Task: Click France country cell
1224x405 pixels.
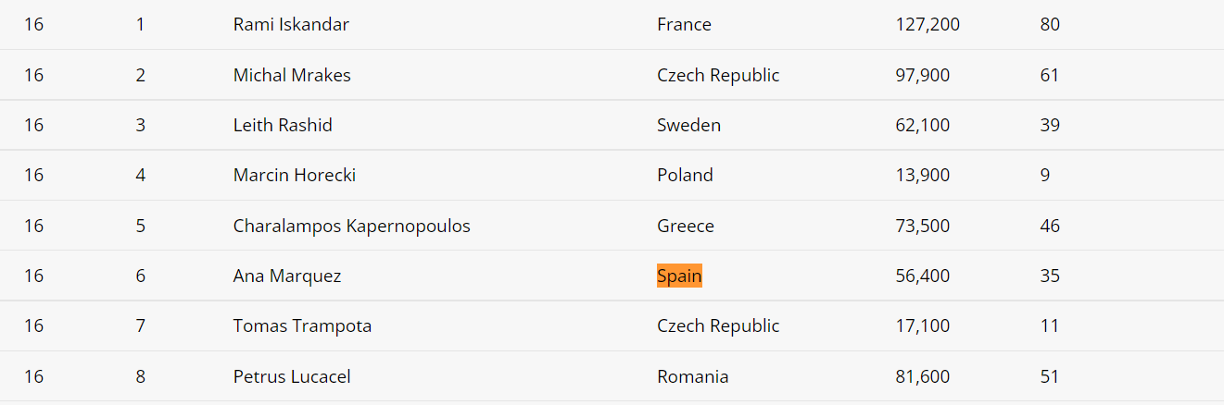Action: [x=684, y=25]
